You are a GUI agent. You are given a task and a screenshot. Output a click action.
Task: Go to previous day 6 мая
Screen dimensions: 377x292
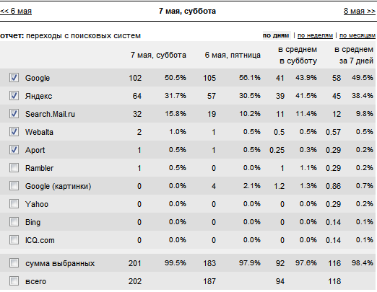click(x=16, y=11)
